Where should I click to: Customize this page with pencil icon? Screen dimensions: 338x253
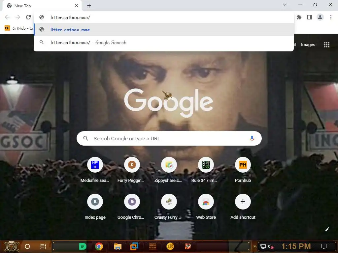point(327,229)
